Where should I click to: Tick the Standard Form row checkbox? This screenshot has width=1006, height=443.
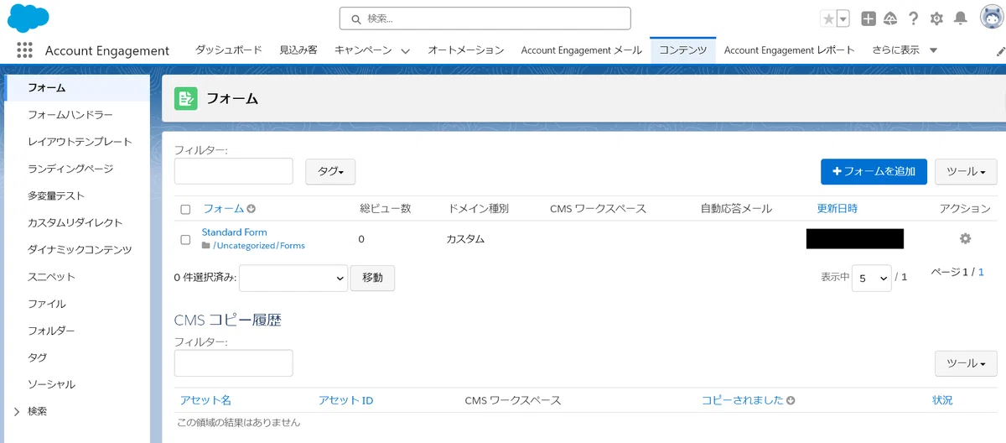(x=186, y=239)
